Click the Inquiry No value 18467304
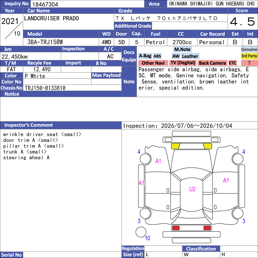258x258 pixels. [45, 4]
